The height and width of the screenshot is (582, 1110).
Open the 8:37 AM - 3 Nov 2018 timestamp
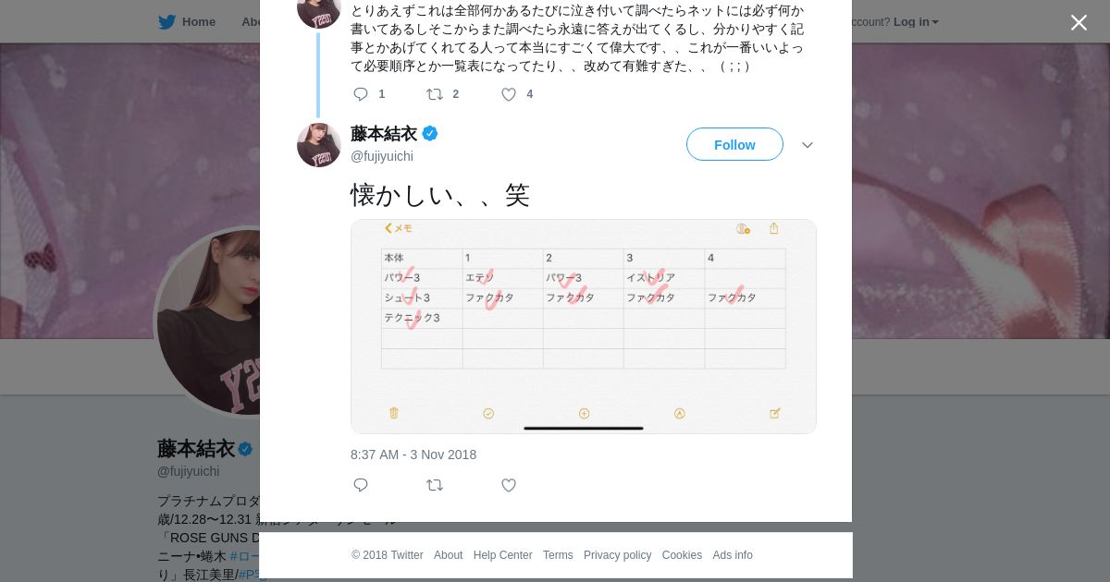coord(413,455)
